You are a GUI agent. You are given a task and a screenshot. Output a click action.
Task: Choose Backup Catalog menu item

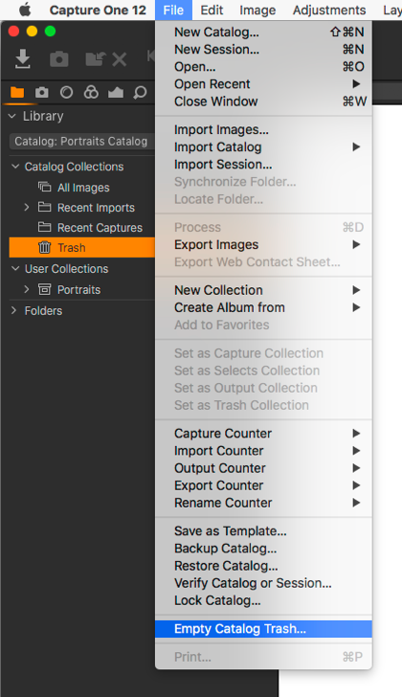coord(263,549)
